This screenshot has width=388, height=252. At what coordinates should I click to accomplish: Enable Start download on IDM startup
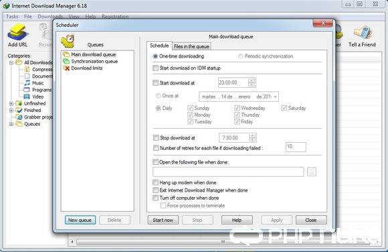click(155, 68)
